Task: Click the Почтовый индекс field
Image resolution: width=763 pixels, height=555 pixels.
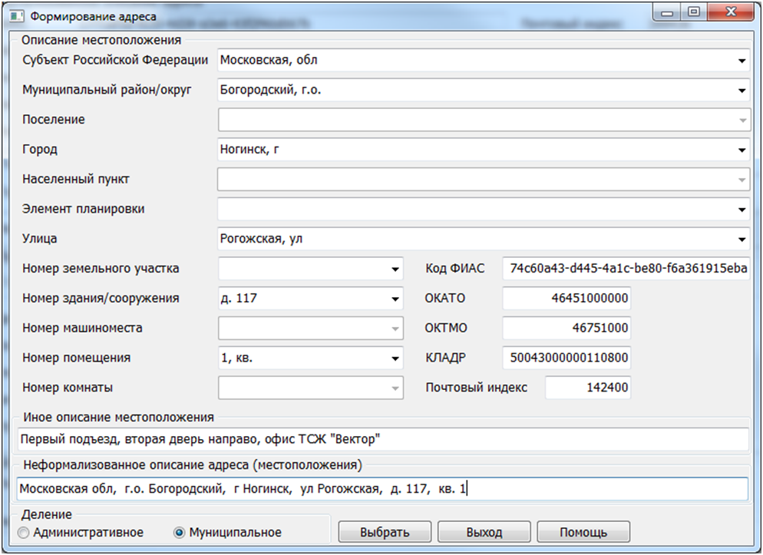Action: [x=587, y=388]
